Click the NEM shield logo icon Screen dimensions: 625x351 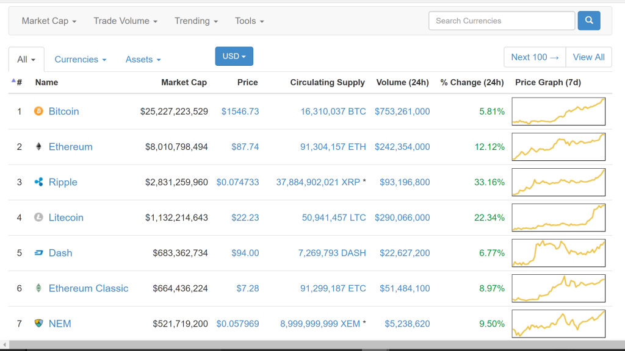pos(38,323)
